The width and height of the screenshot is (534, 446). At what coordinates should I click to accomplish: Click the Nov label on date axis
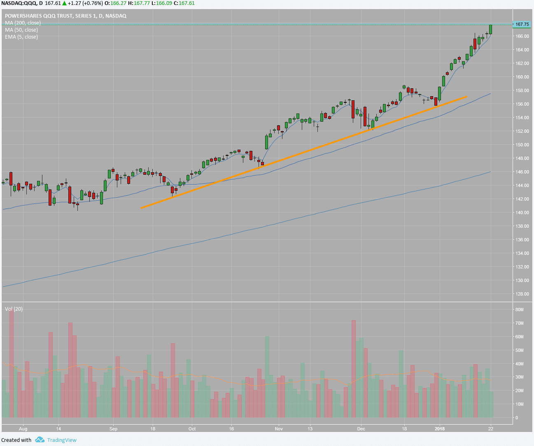[x=279, y=429]
